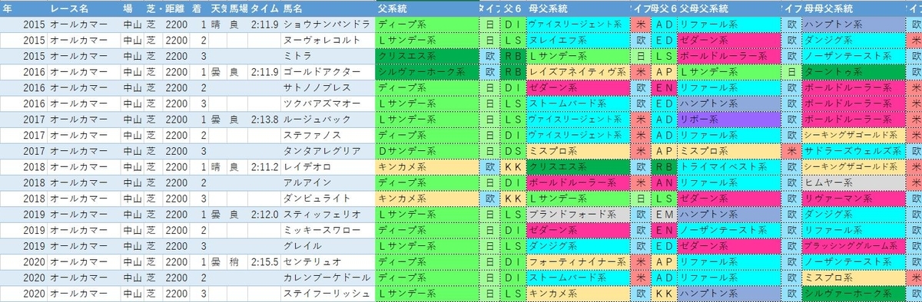Select the 母父系統 column header
The image size is (922, 302).
point(578,8)
